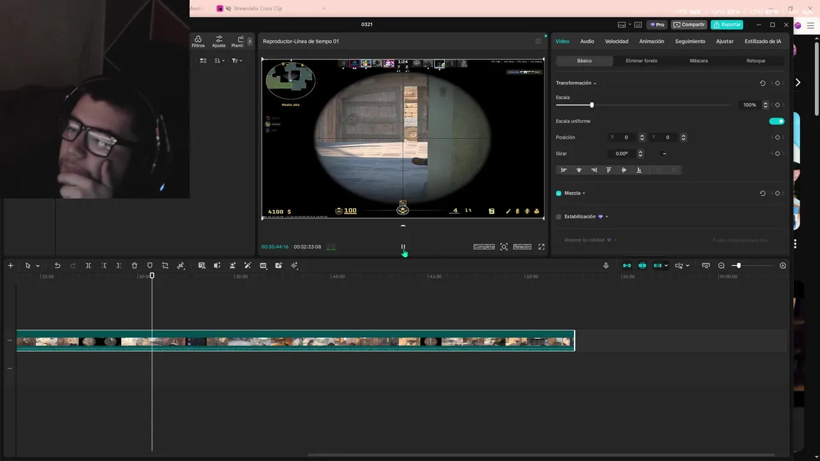Click the player zoom-to-fit icon
The width and height of the screenshot is (820, 461).
pos(504,247)
